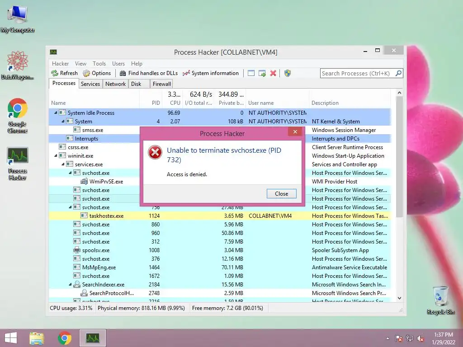
Task: Show hidden tray icons arrow
Action: [x=387, y=338]
